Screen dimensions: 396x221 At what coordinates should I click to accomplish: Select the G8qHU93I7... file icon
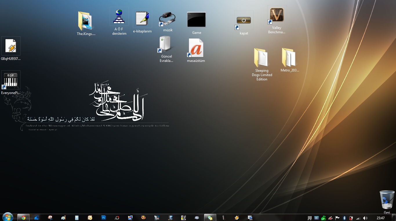11,49
